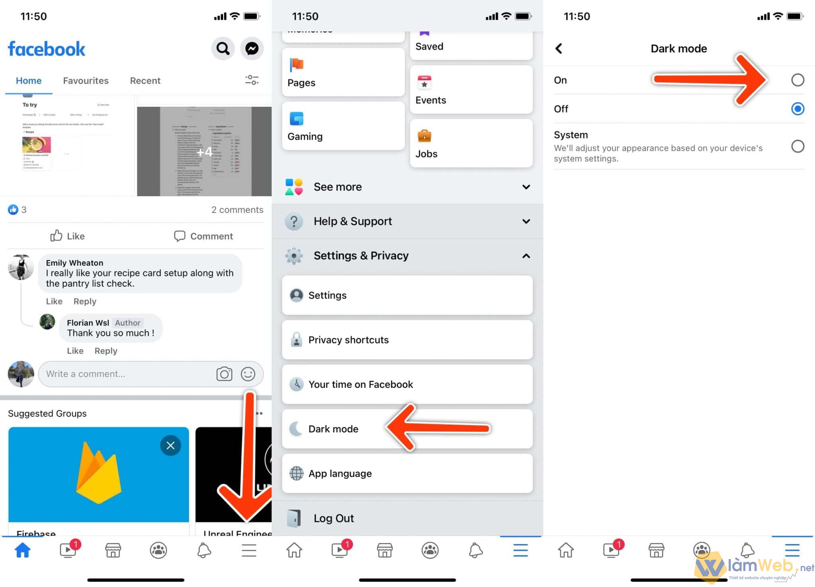Tap the Settings gear icon
This screenshot has height=587, width=815.
click(293, 255)
